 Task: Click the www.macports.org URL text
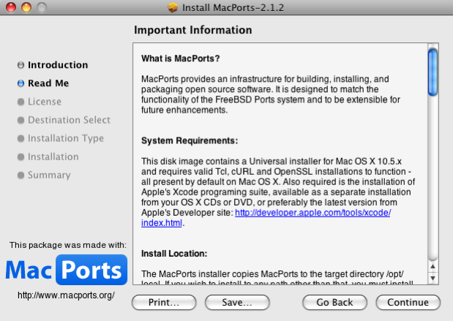(66, 295)
